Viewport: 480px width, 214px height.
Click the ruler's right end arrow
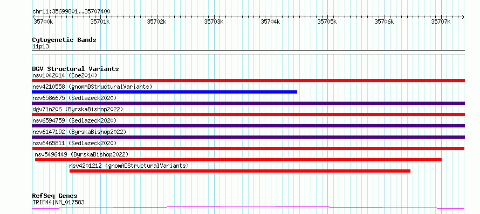pos(463,17)
